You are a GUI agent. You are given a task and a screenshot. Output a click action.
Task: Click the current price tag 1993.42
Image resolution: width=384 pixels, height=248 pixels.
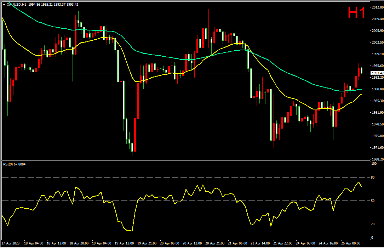click(377, 73)
